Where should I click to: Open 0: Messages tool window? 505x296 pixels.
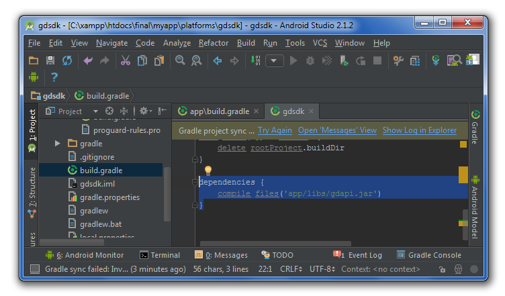click(221, 255)
